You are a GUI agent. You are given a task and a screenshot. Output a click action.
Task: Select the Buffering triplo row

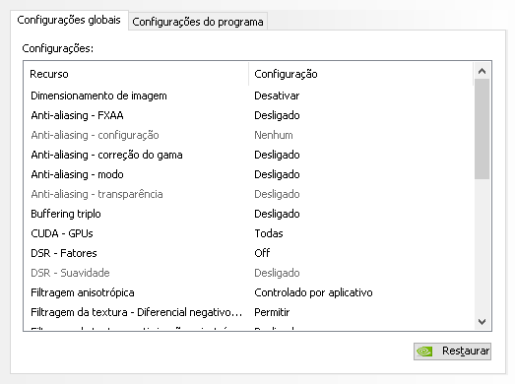click(249, 214)
